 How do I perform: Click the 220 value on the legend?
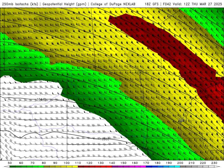[203, 163]
